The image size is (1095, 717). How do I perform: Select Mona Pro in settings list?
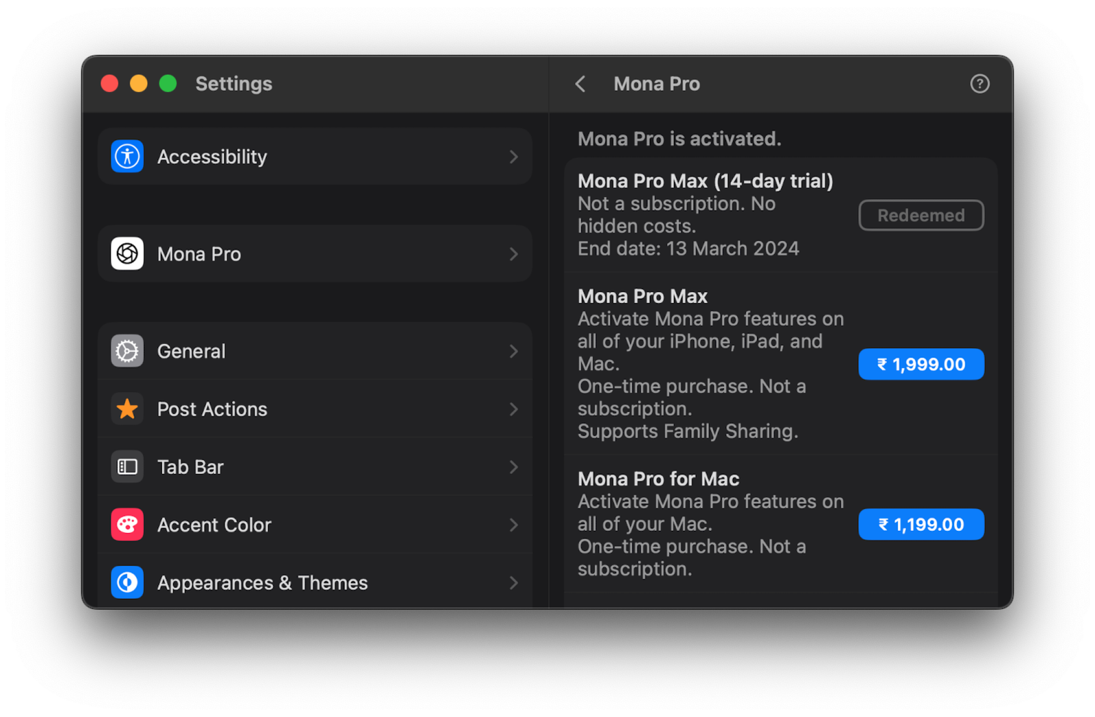pos(315,254)
